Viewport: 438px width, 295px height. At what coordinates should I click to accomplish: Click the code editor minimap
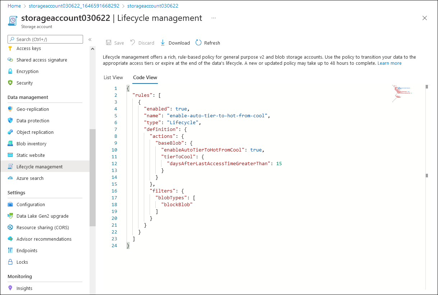(402, 93)
